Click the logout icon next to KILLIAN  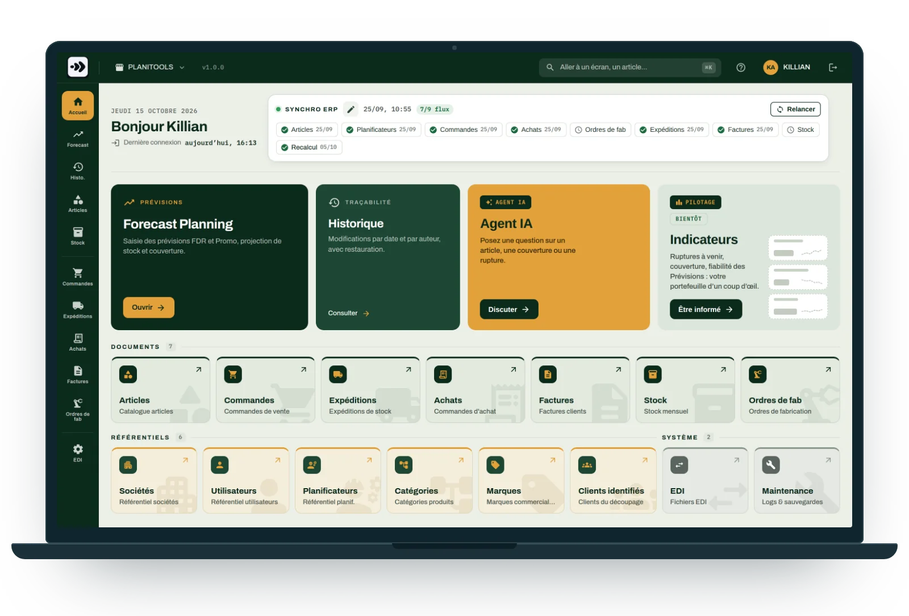pyautogui.click(x=833, y=67)
